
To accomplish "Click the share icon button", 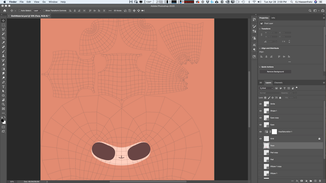I will click(x=323, y=11).
